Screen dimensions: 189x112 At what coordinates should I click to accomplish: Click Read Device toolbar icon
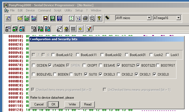[x=8, y=29]
